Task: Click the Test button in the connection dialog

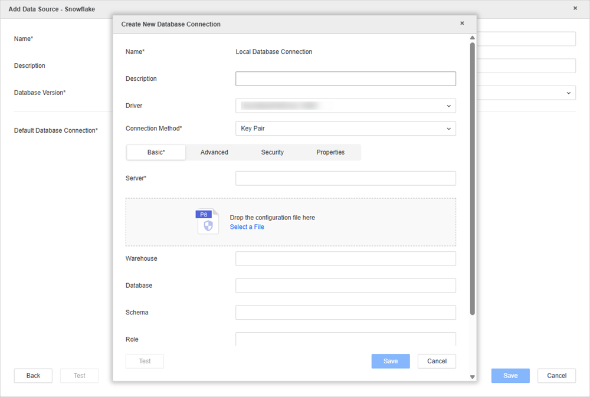Action: (145, 361)
